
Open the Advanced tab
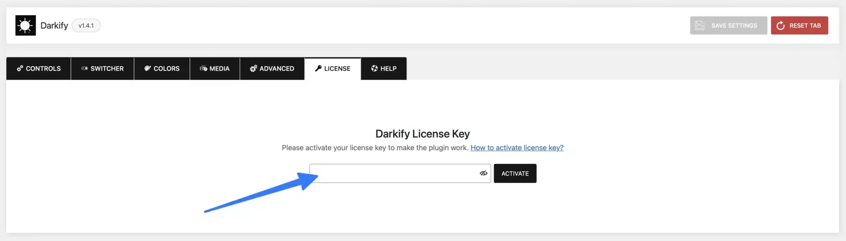pyautogui.click(x=272, y=69)
